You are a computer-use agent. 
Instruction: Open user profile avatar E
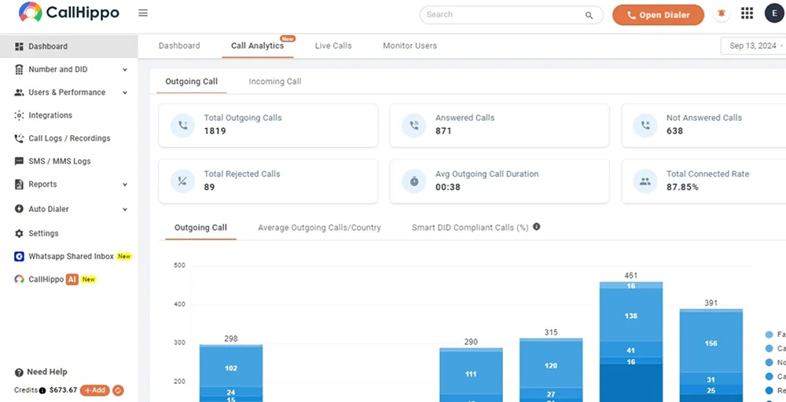pyautogui.click(x=774, y=13)
